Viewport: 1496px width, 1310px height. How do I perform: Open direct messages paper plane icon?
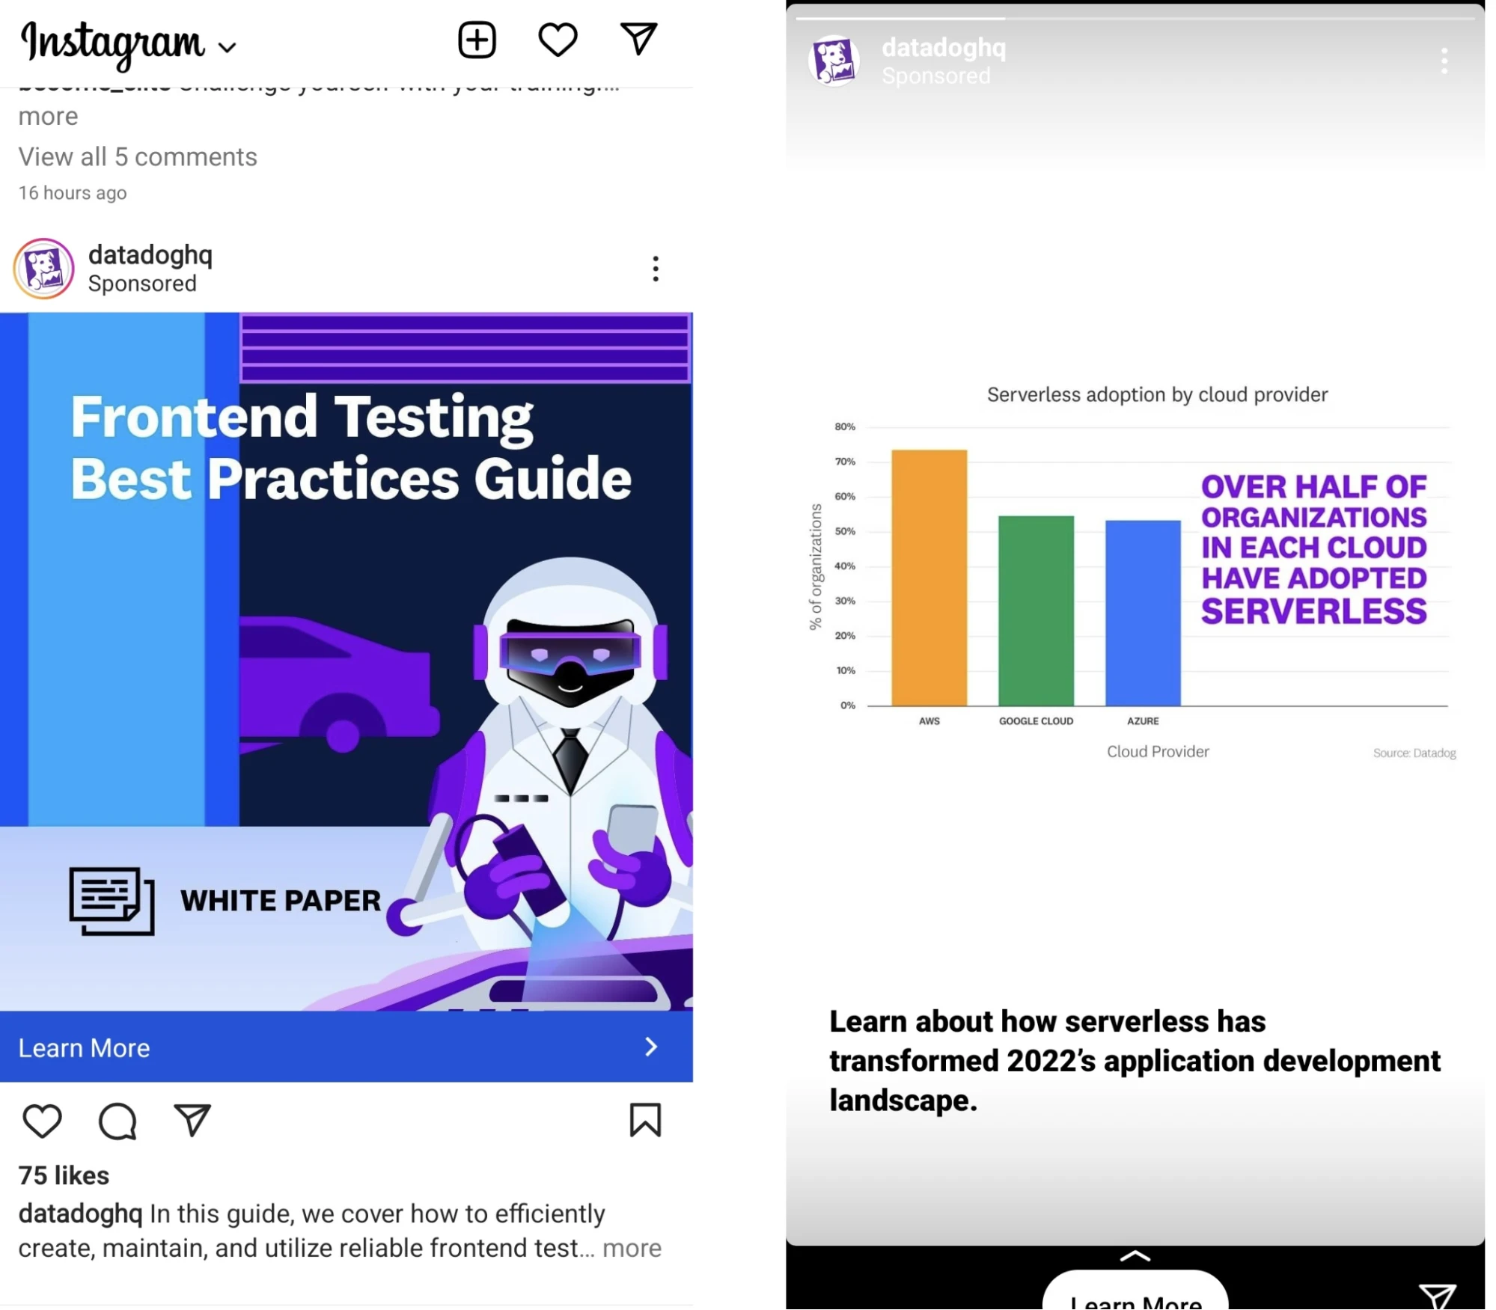638,39
